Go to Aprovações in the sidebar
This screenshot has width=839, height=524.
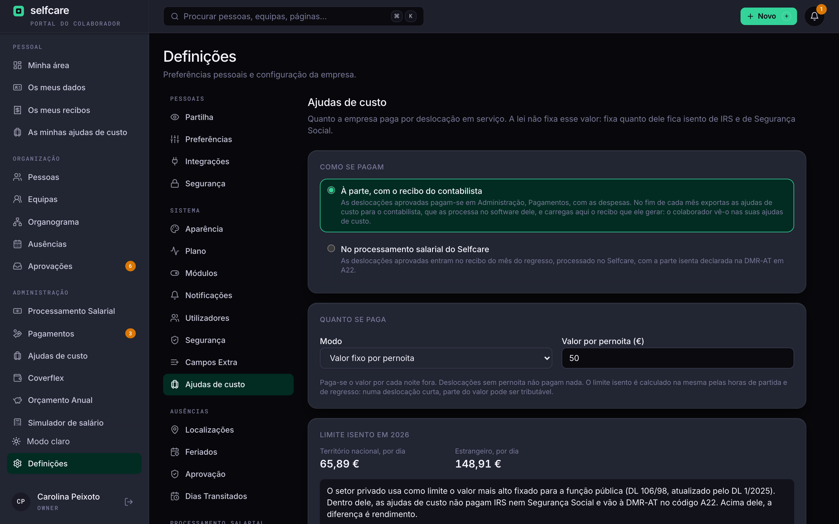pyautogui.click(x=74, y=266)
